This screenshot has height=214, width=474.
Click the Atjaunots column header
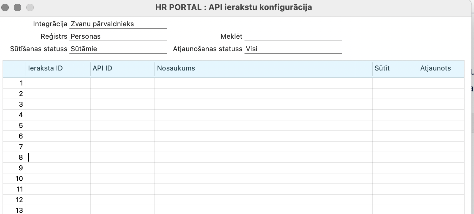click(x=441, y=68)
